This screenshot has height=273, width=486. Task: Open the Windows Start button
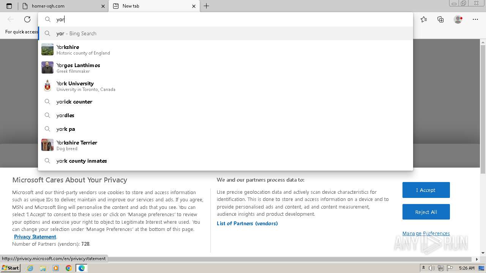[x=10, y=268]
